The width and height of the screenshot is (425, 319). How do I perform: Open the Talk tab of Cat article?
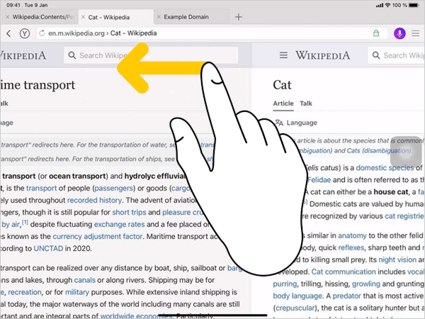[x=306, y=103]
